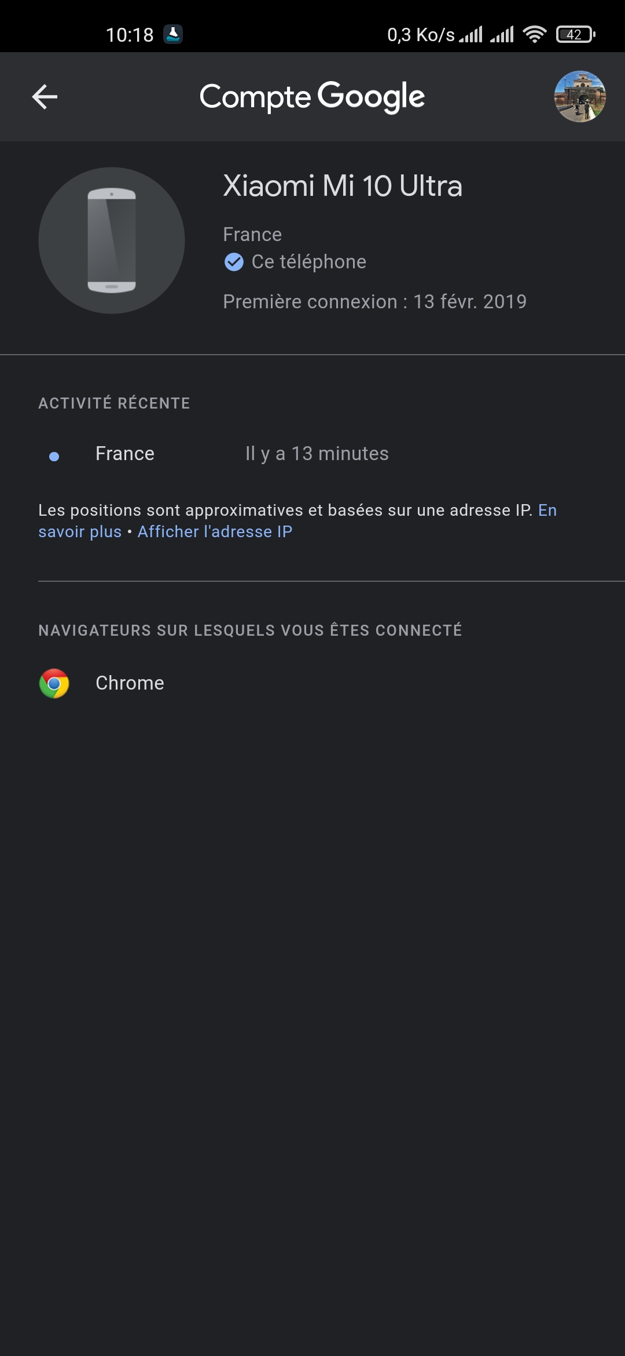Tap the back arrow icon
This screenshot has height=1356, width=625.
click(45, 97)
